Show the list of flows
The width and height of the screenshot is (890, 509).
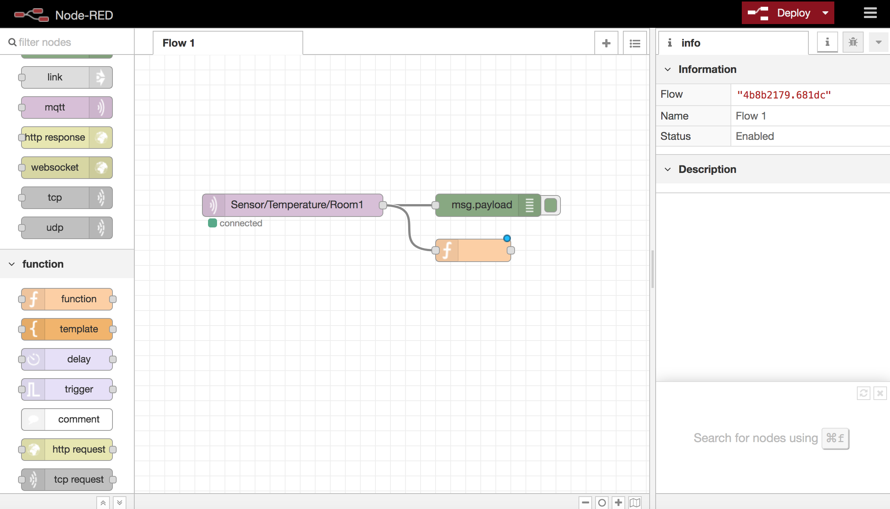[635, 43]
